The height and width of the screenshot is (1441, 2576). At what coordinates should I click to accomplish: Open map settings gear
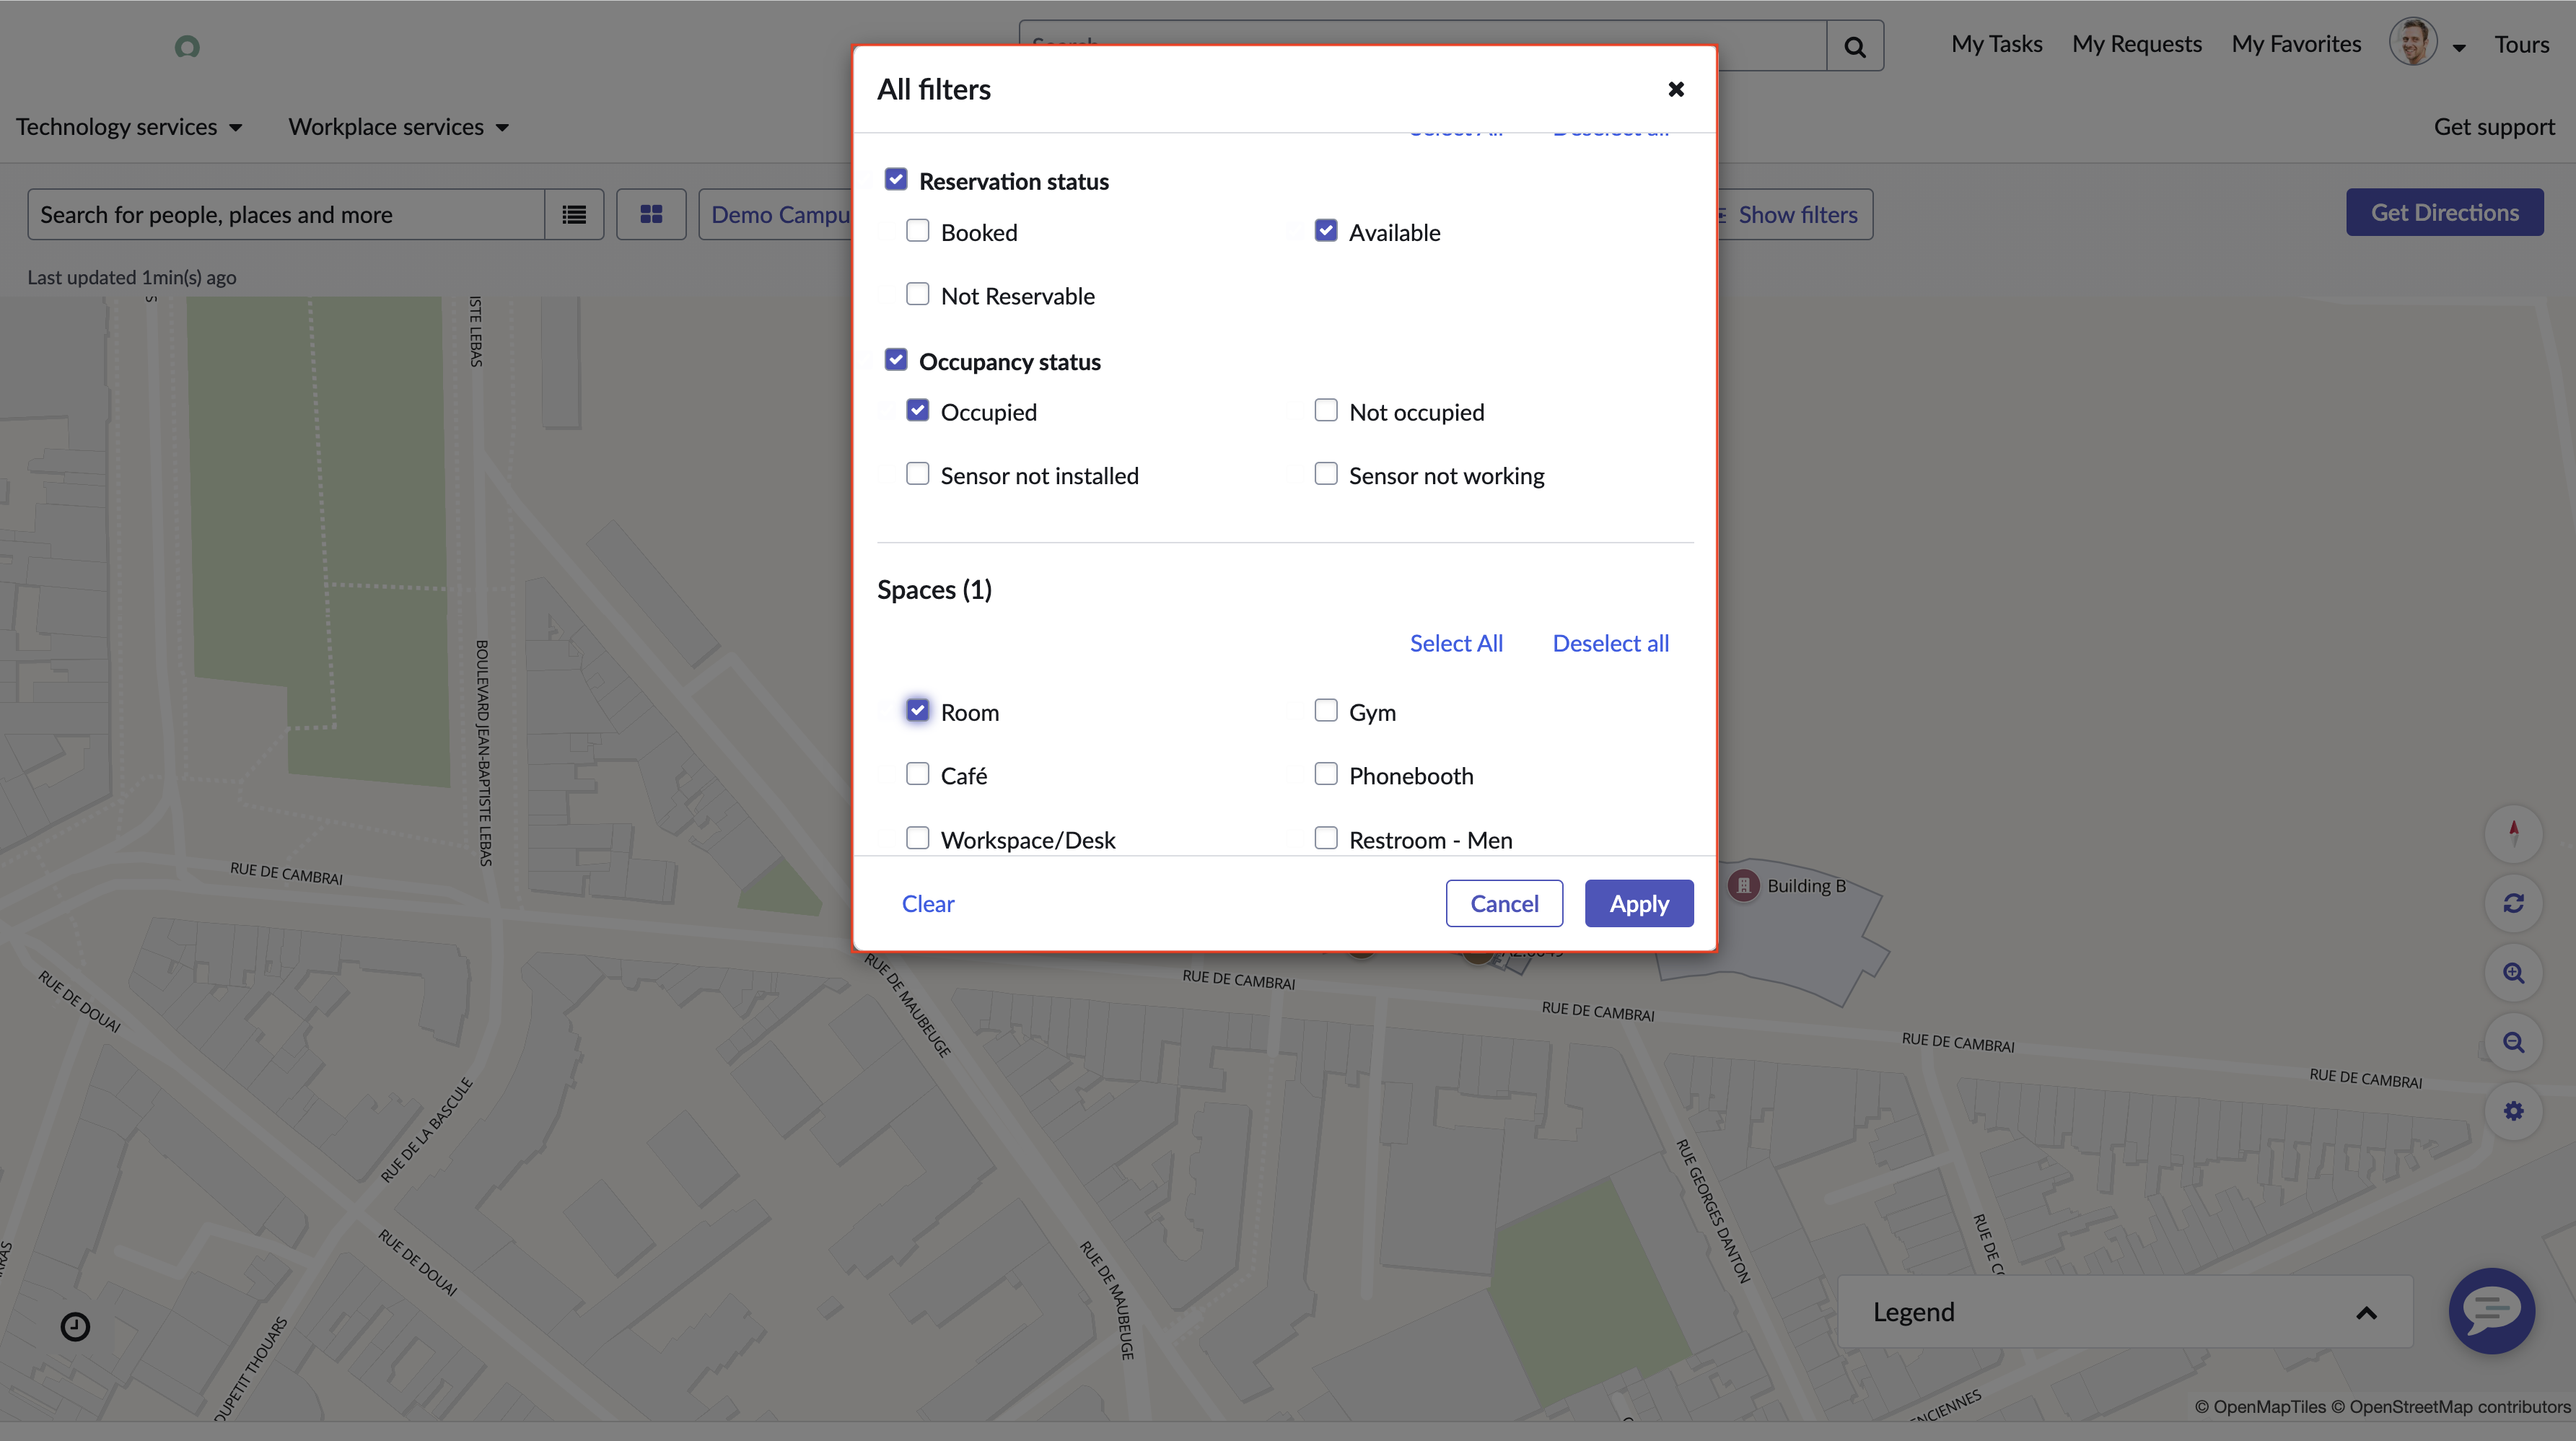tap(2513, 1111)
